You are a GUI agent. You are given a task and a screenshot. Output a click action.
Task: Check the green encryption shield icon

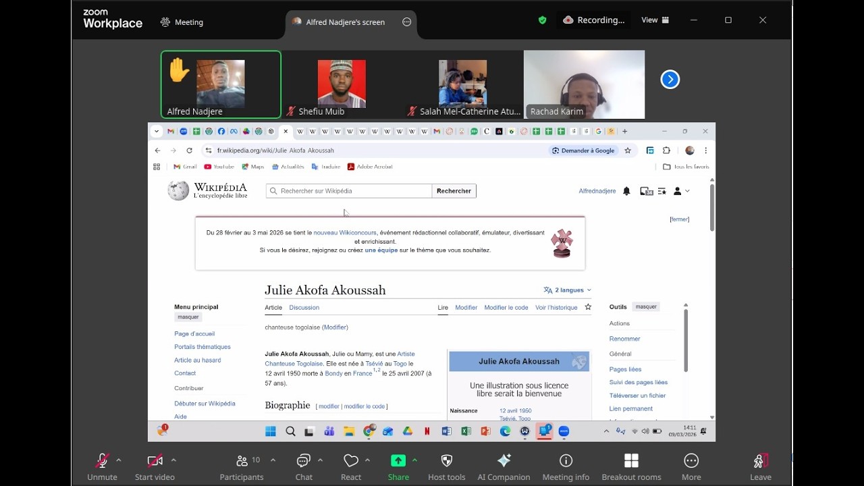[x=542, y=20]
